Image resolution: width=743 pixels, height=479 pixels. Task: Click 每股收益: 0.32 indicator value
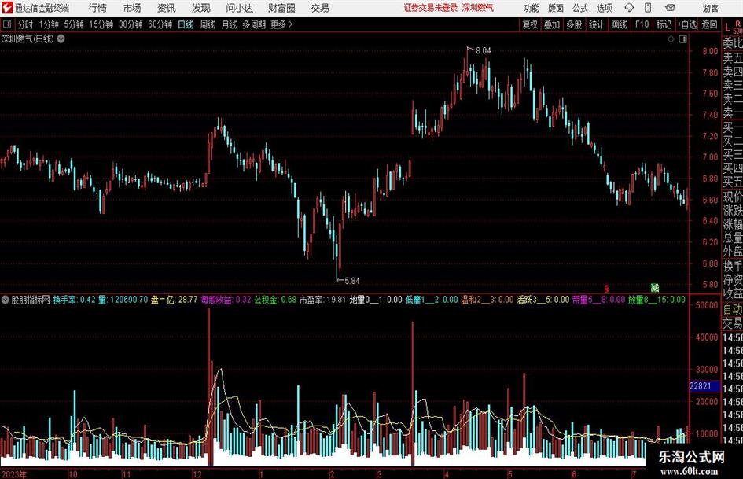(x=226, y=300)
